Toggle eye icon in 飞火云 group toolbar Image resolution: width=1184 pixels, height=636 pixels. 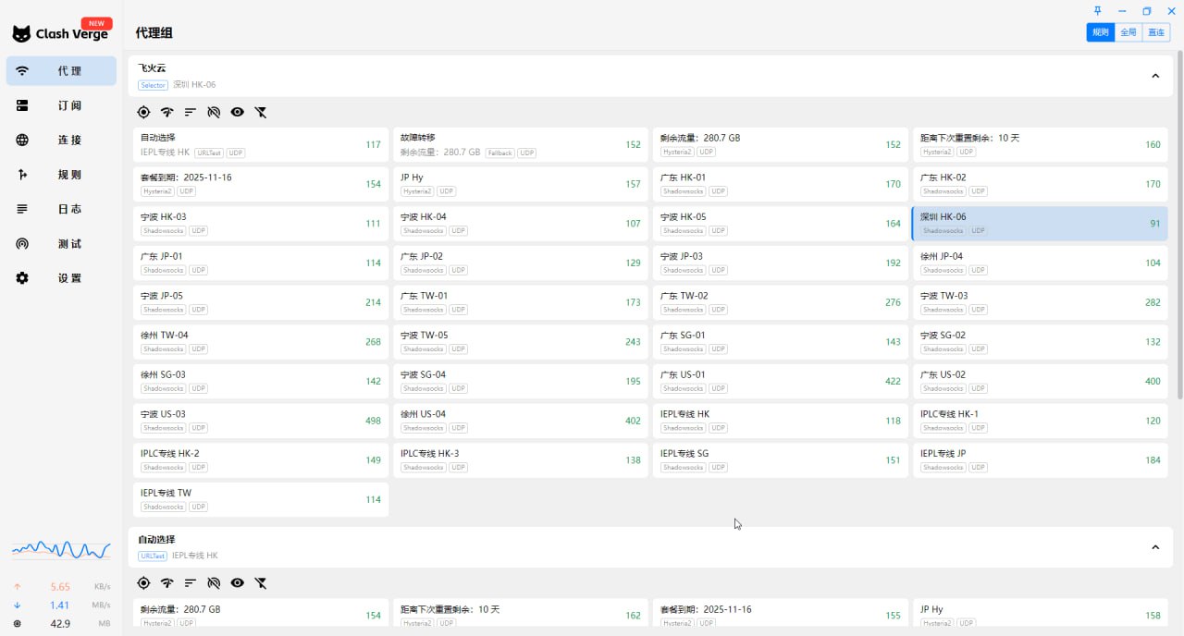[238, 112]
